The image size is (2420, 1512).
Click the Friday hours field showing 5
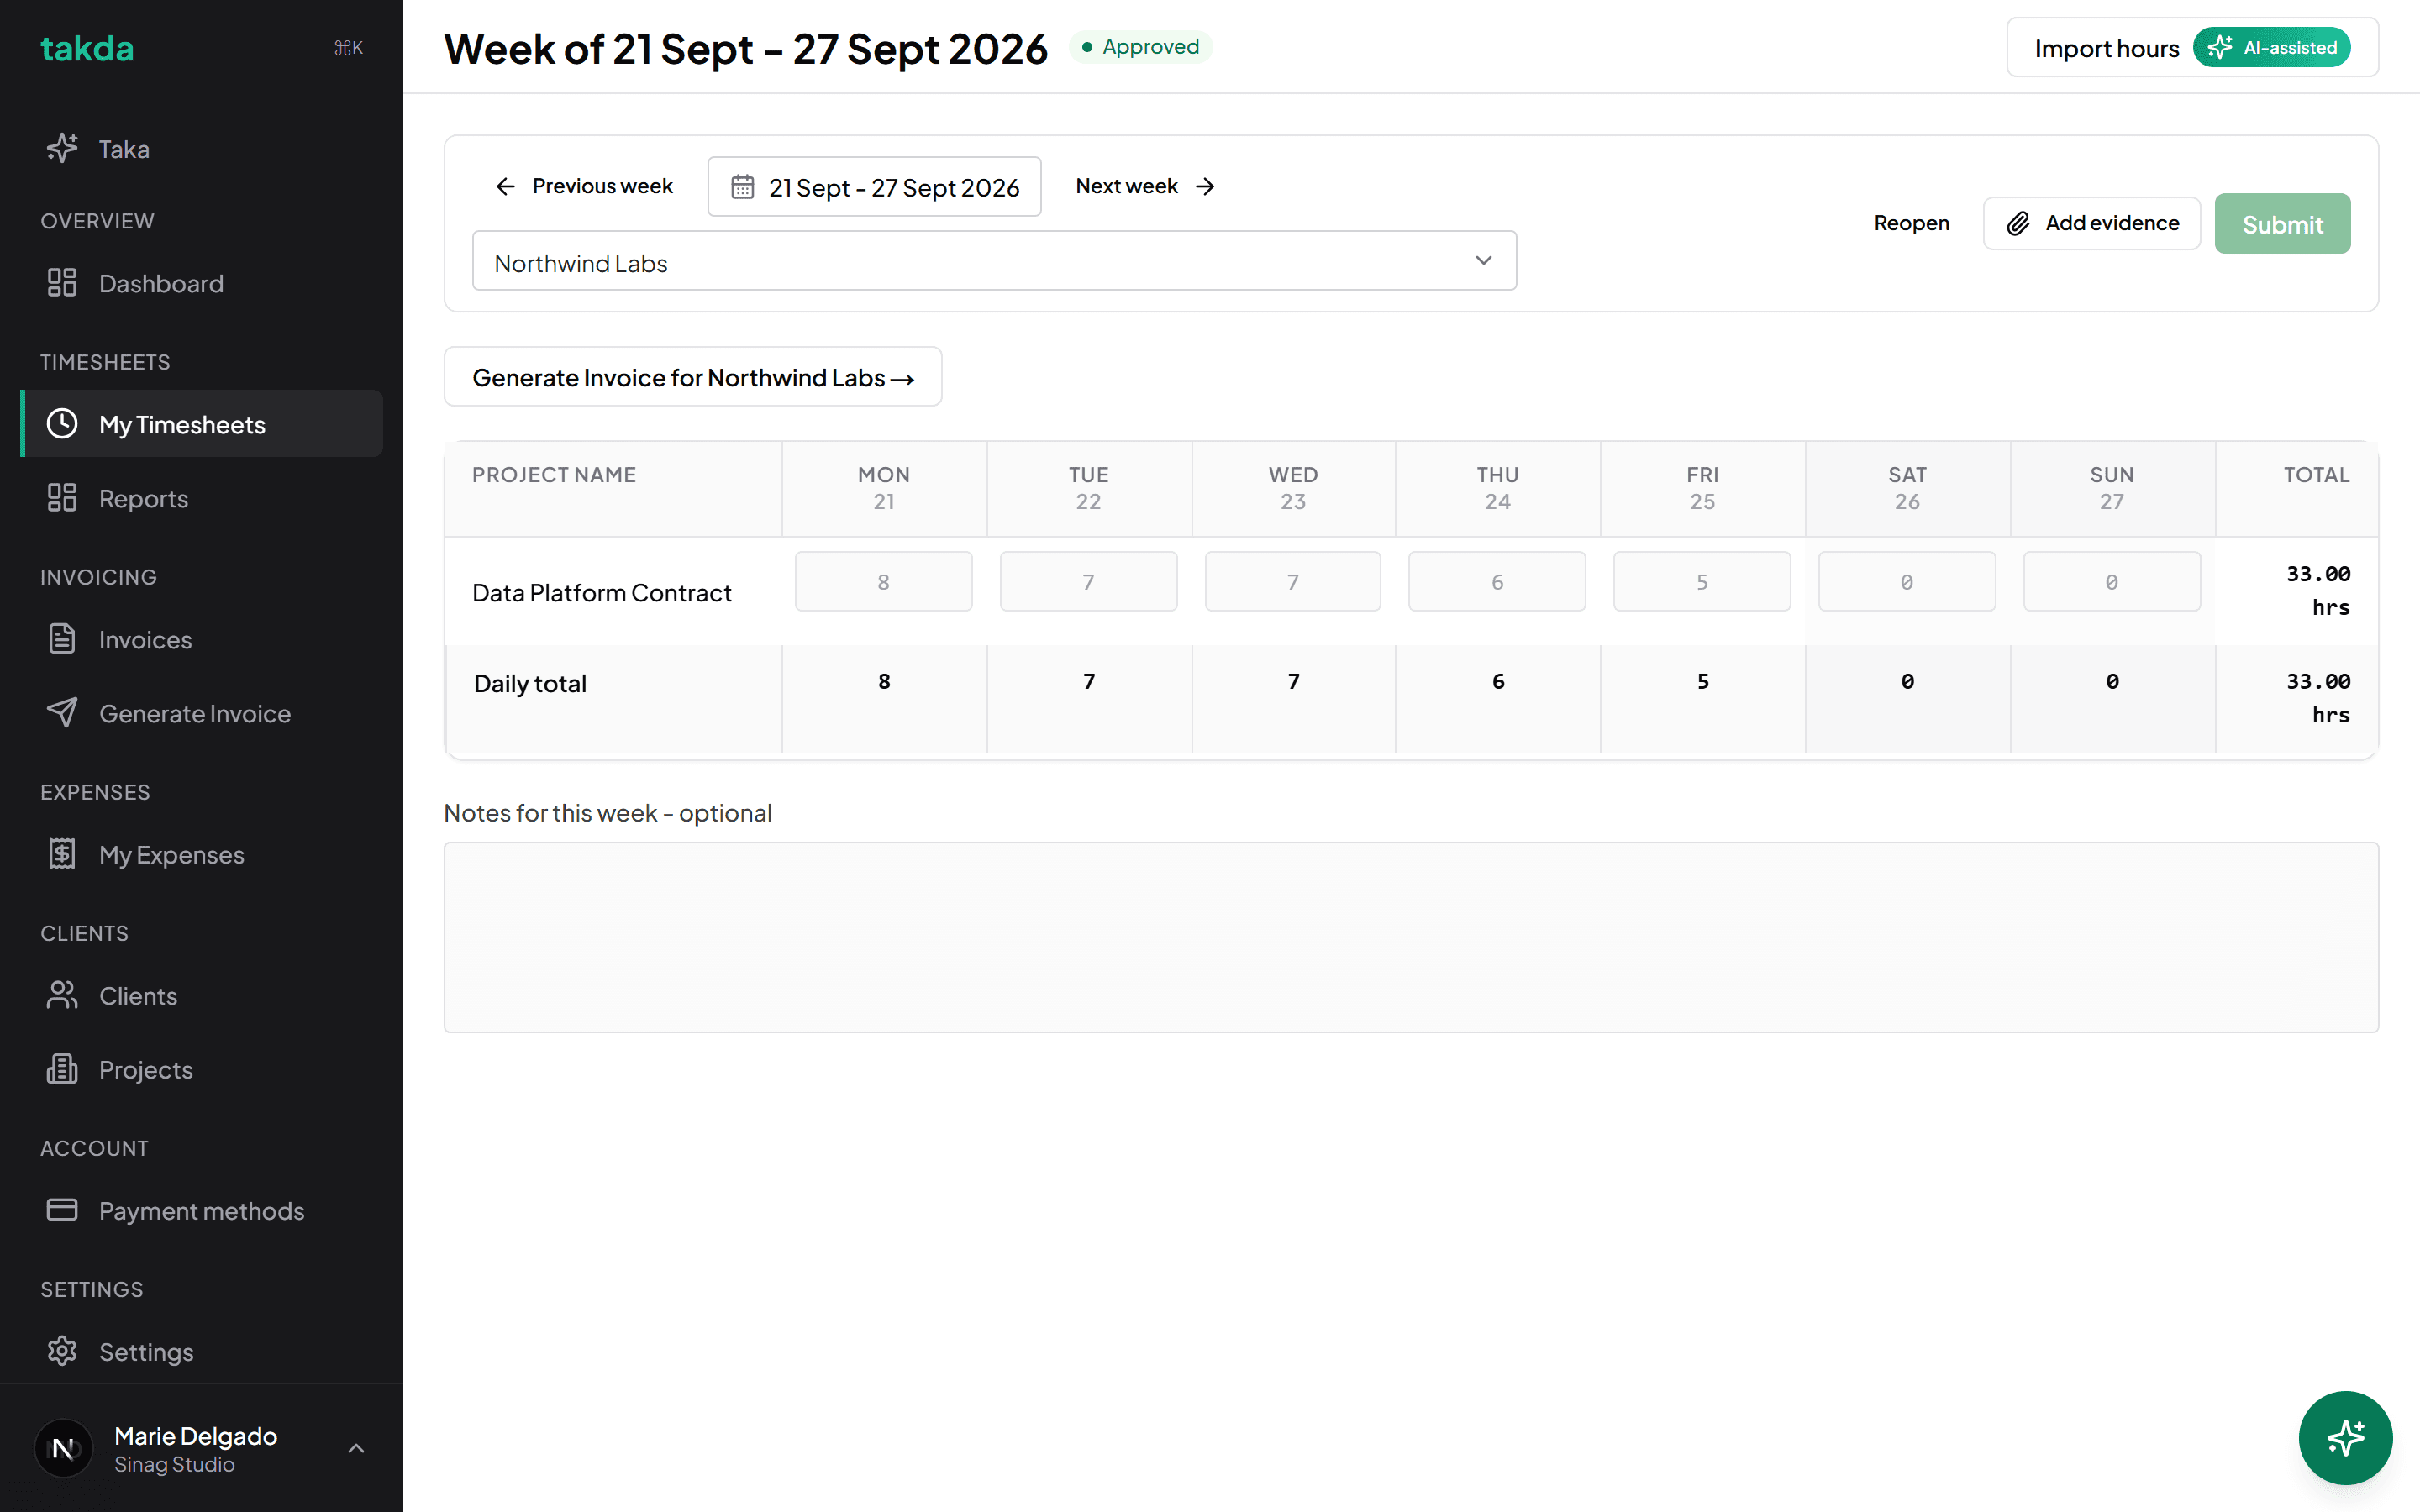click(1701, 581)
